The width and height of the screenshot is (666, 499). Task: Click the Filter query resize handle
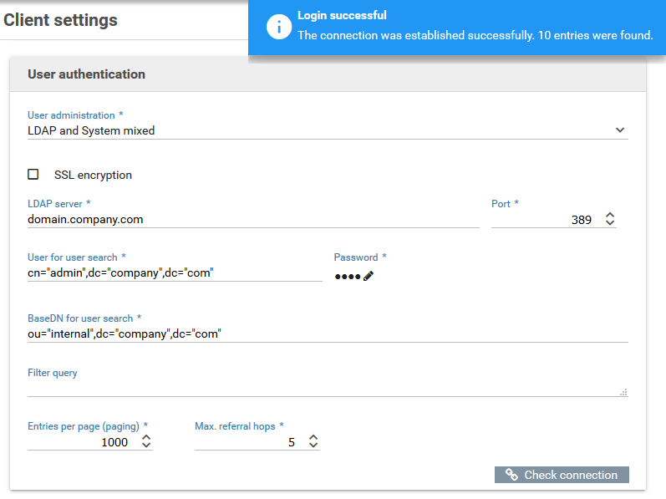623,392
